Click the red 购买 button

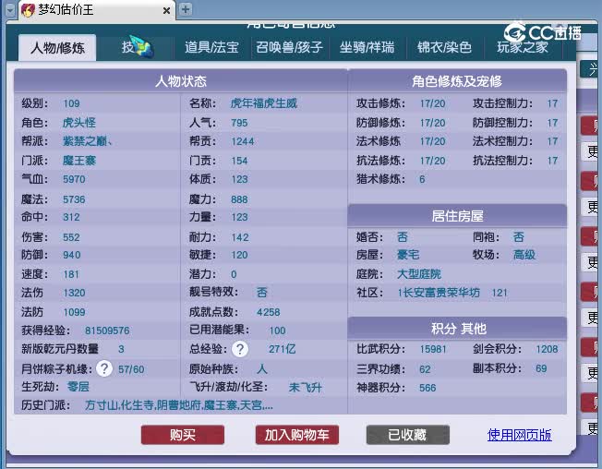183,435
